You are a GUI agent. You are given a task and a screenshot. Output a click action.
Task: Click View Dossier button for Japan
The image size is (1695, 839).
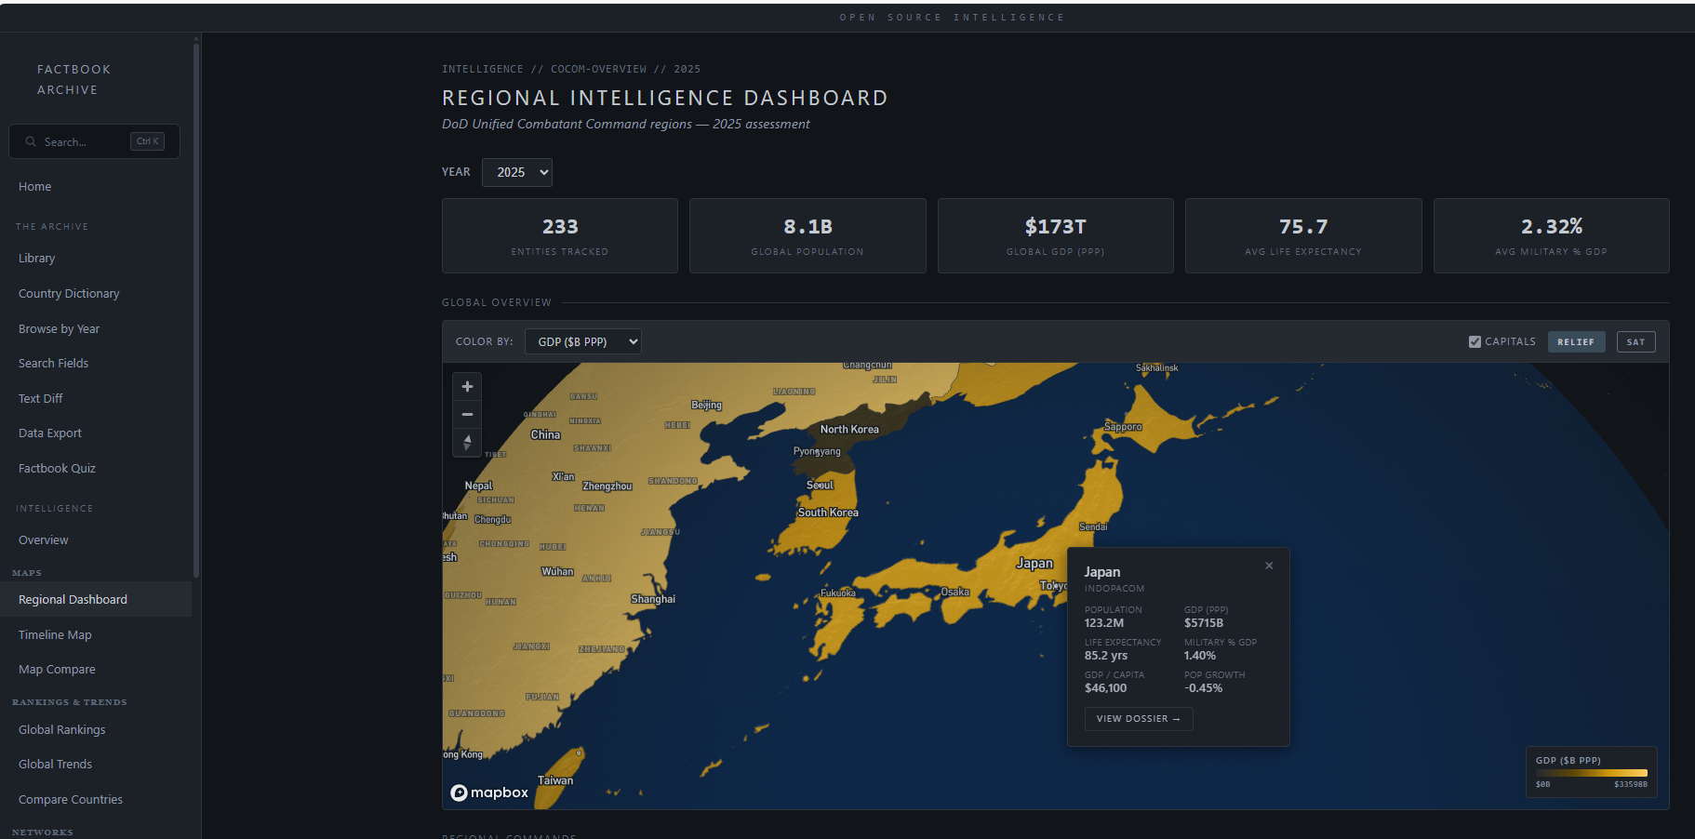[1138, 719]
